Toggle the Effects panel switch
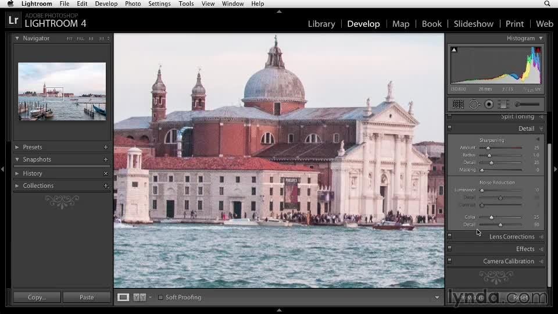558x314 pixels. coord(449,249)
